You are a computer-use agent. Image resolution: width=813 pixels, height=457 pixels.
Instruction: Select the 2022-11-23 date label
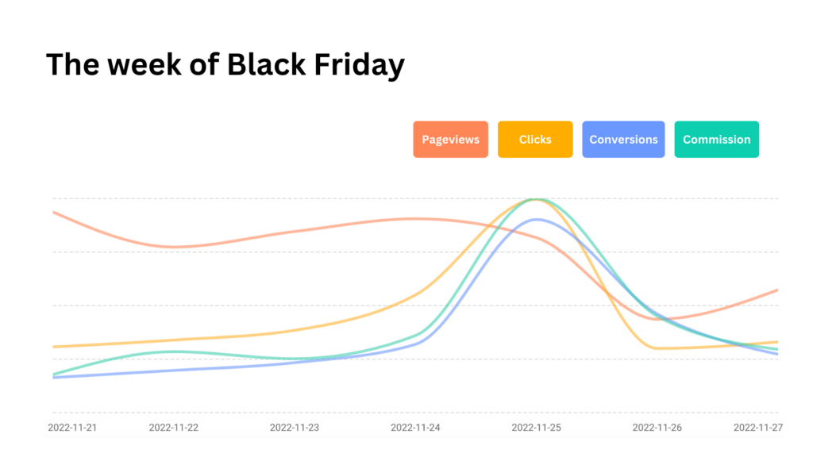294,428
